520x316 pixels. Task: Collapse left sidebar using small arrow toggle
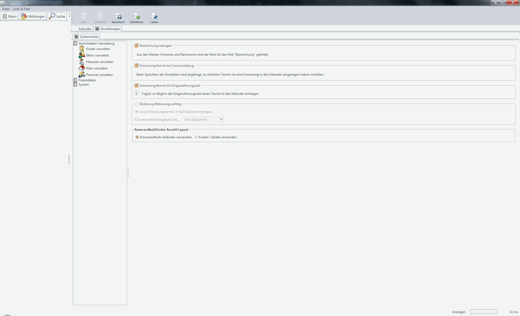pos(69,15)
